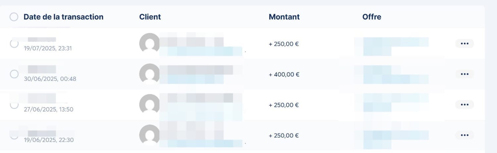Click the client avatar in the 27/06/2025 row
The width and height of the screenshot is (497, 153).
pyautogui.click(x=149, y=104)
